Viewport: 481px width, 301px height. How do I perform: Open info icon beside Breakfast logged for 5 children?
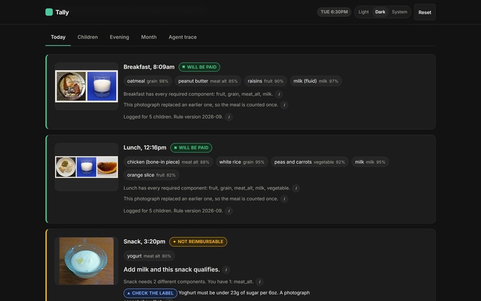tap(229, 116)
